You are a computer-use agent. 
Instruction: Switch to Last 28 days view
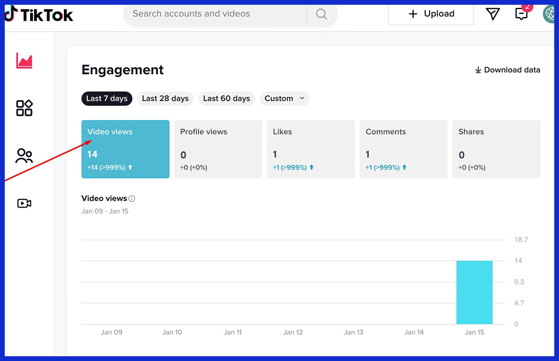pos(165,99)
